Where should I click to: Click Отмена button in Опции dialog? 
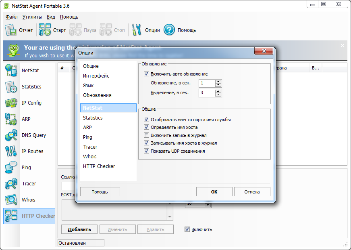tap(252, 192)
